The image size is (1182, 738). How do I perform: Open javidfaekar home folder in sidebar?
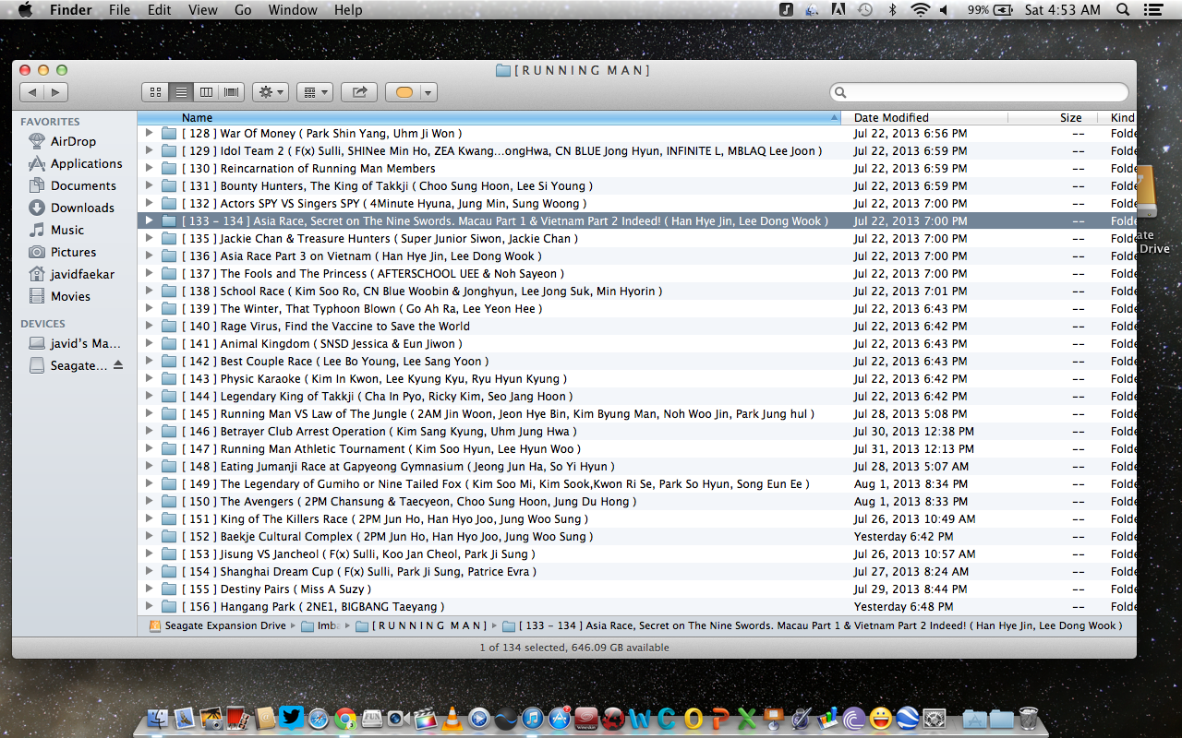pyautogui.click(x=82, y=274)
